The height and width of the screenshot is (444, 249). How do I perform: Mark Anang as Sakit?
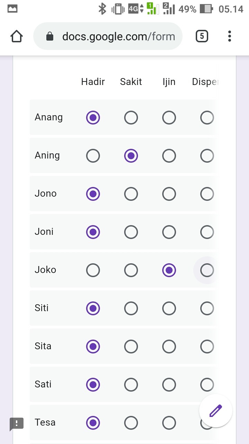(131, 118)
